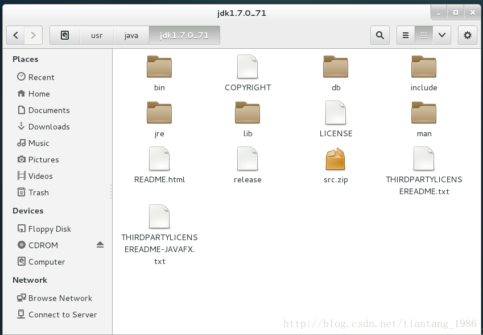This screenshot has height=335, width=483.
Task: Click the include folder name label
Action: point(424,87)
